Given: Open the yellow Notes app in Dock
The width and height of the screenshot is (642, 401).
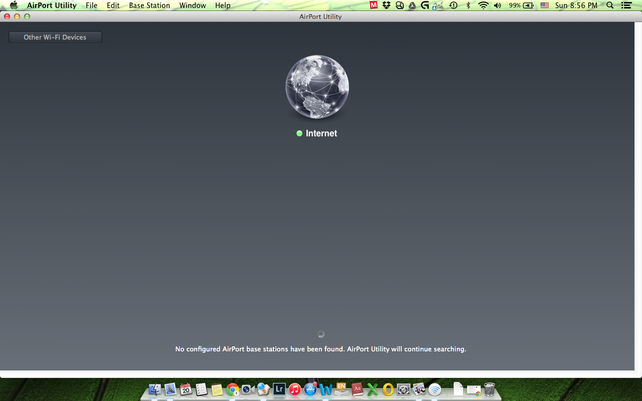Looking at the screenshot, I should point(217,389).
